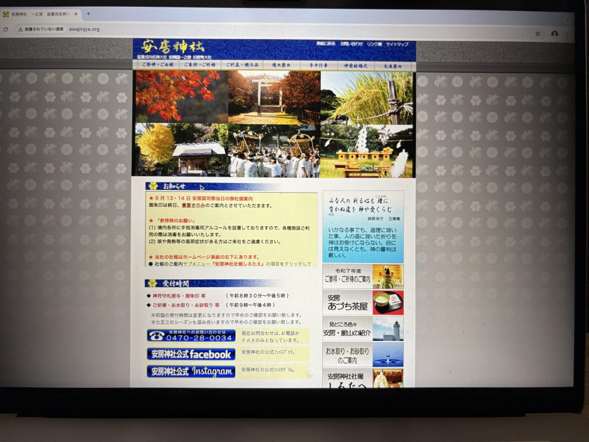Click the 安房神社公式 facebook button

(191, 354)
